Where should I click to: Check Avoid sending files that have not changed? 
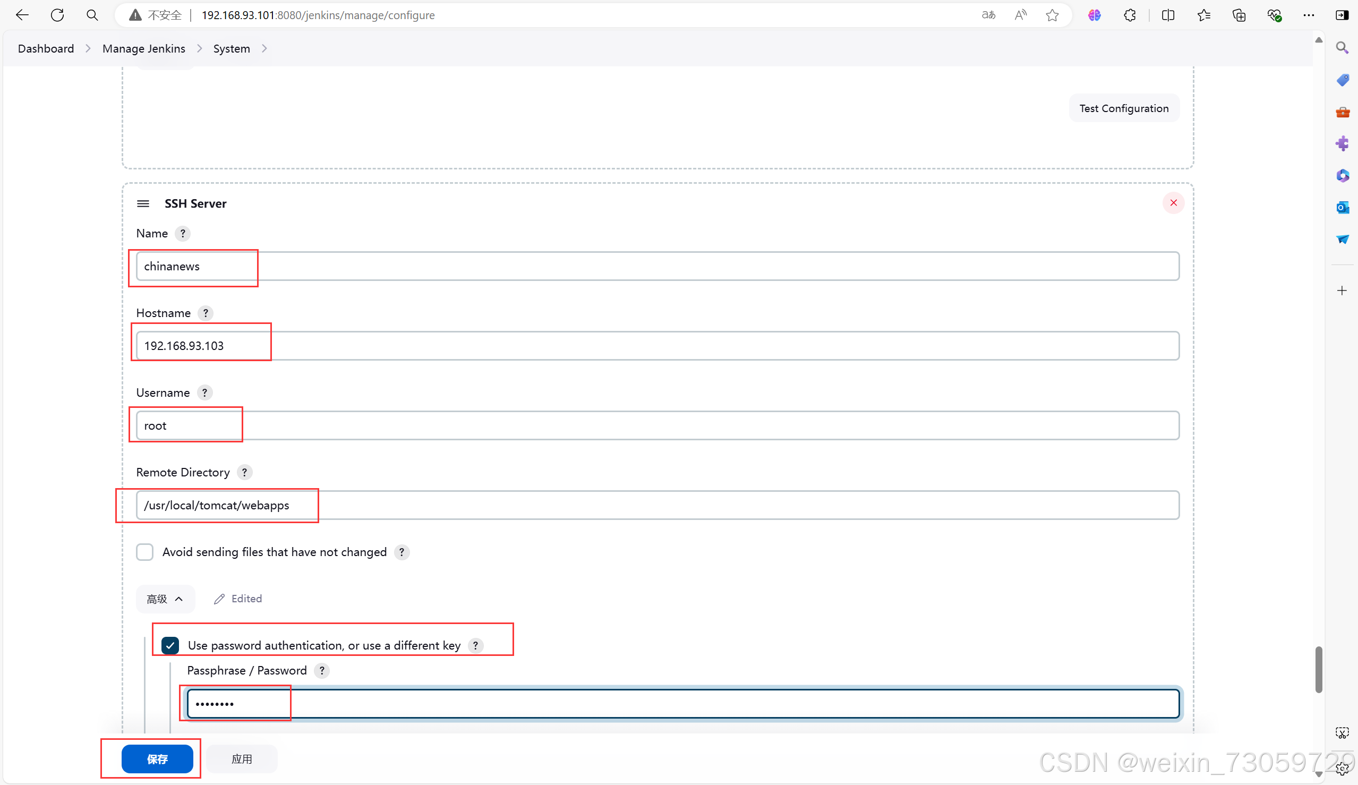[x=144, y=552]
